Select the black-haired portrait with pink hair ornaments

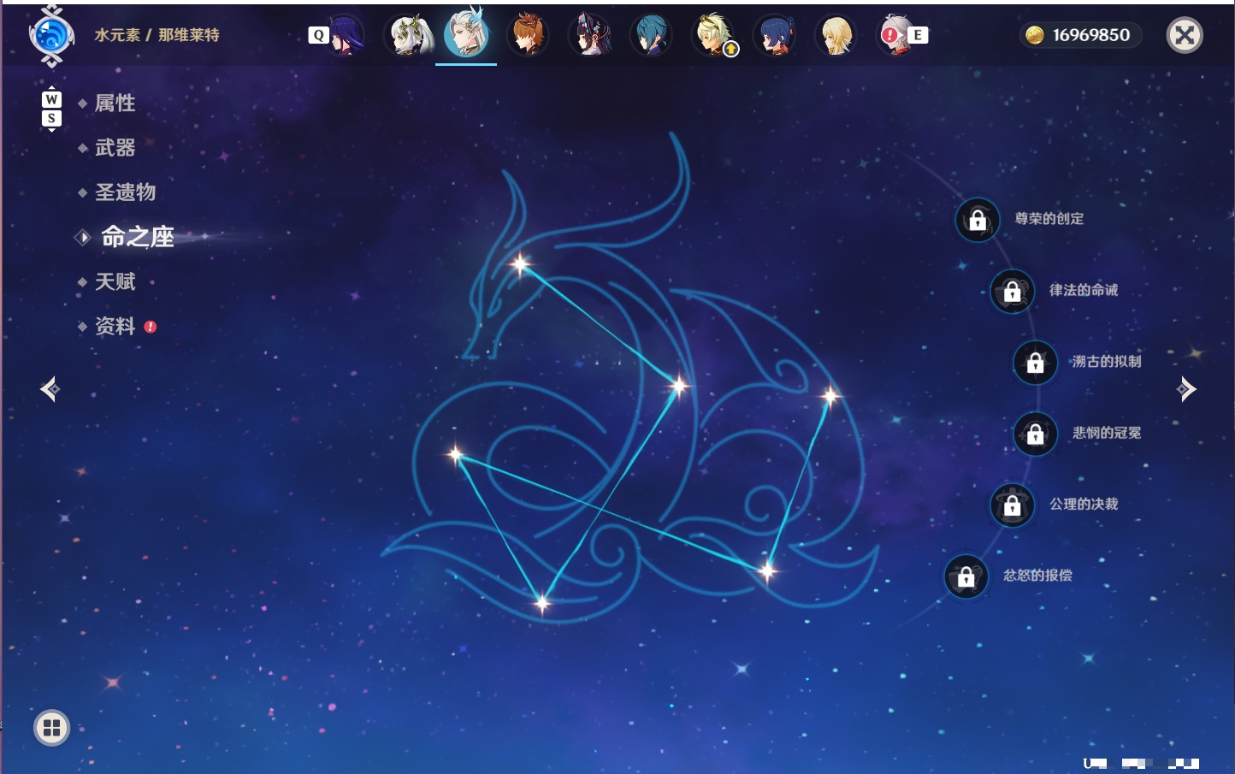click(x=590, y=35)
